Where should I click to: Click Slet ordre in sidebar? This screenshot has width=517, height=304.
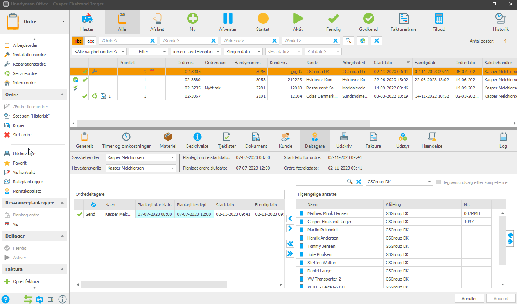click(x=22, y=135)
